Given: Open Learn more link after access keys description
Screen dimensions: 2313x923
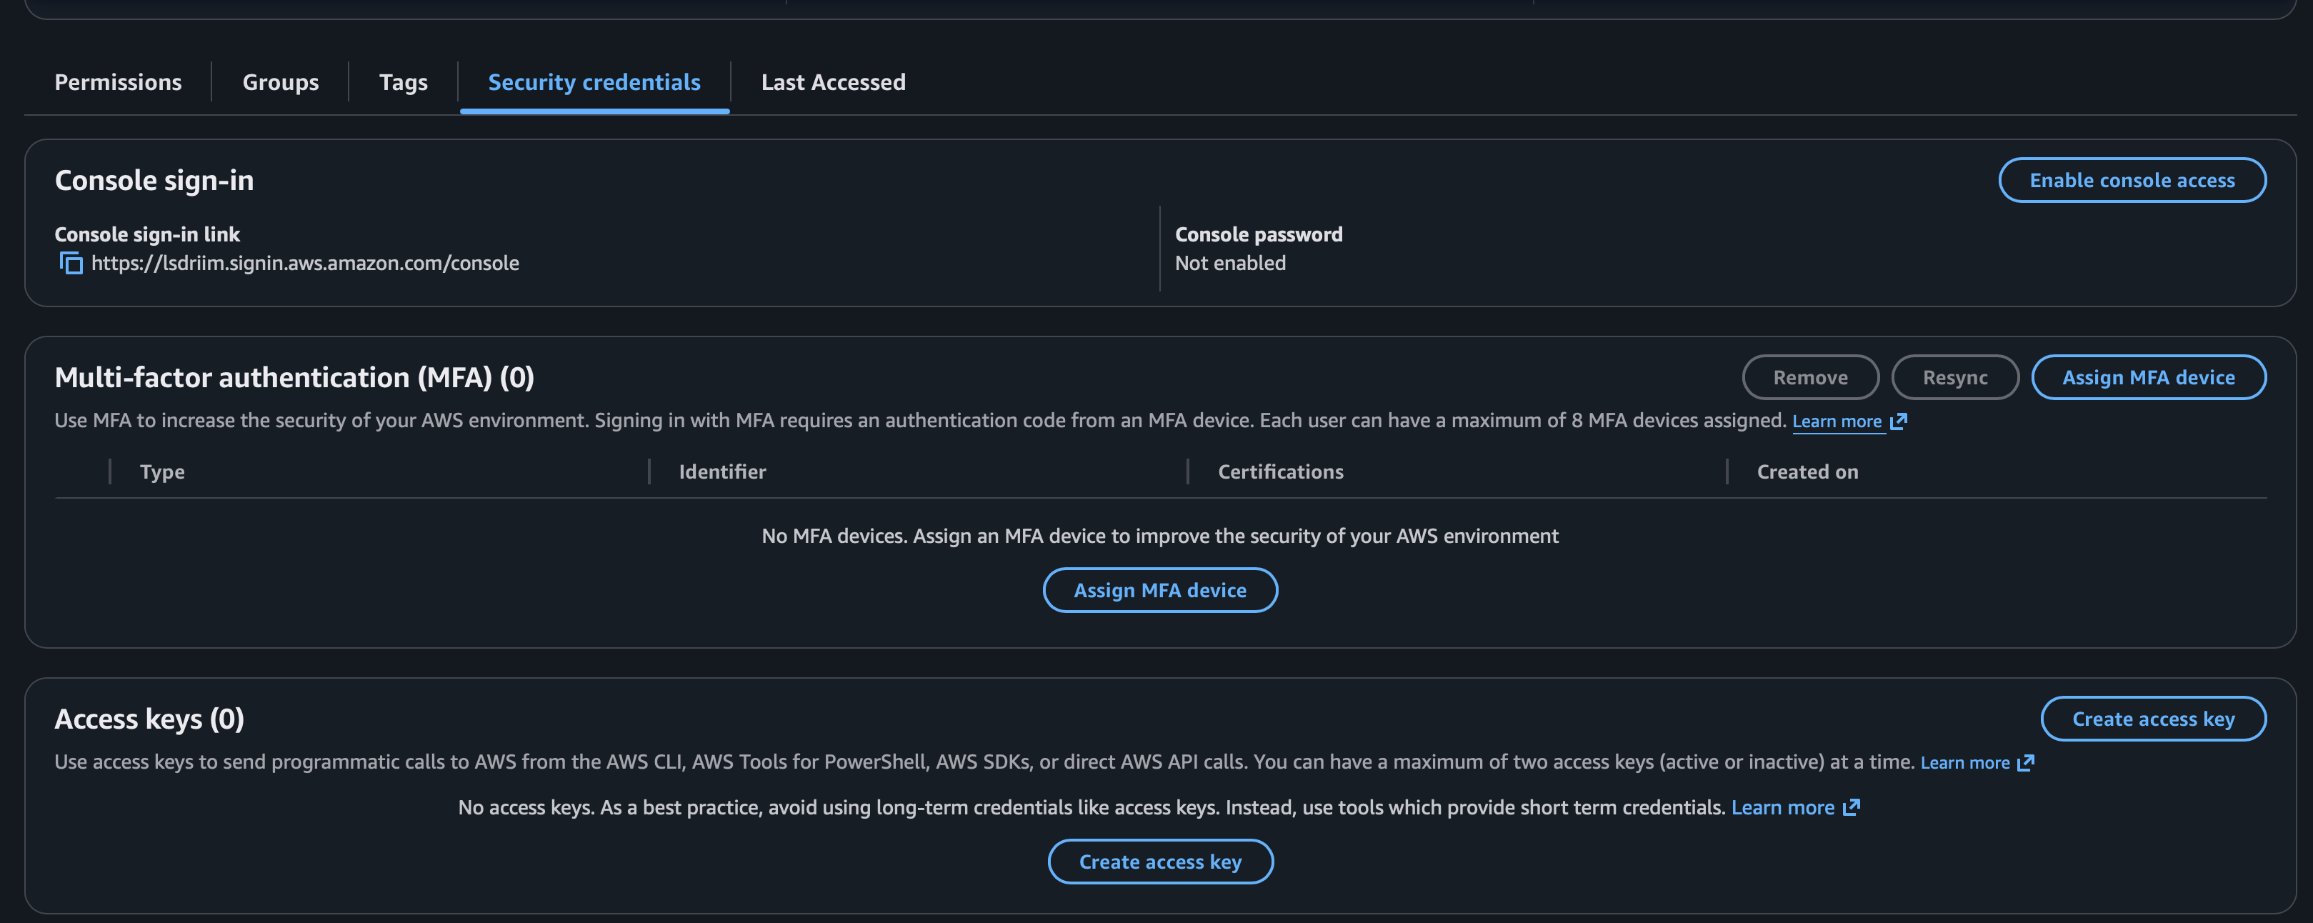Looking at the screenshot, I should pyautogui.click(x=1964, y=762).
